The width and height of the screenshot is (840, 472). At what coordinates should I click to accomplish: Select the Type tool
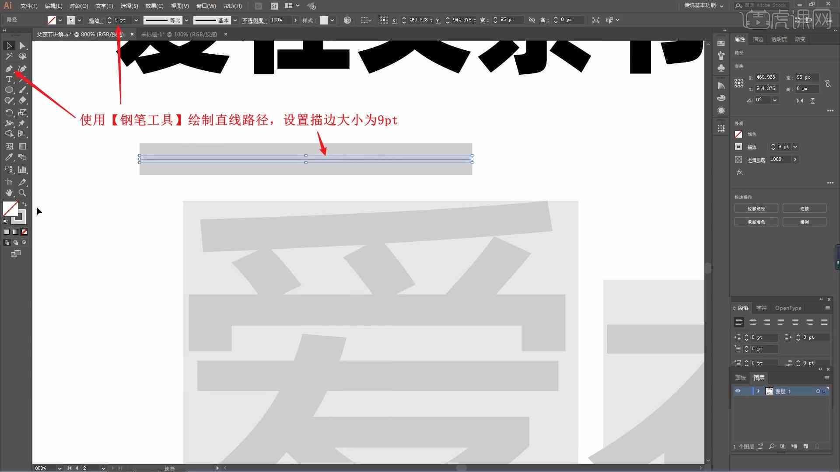click(9, 80)
